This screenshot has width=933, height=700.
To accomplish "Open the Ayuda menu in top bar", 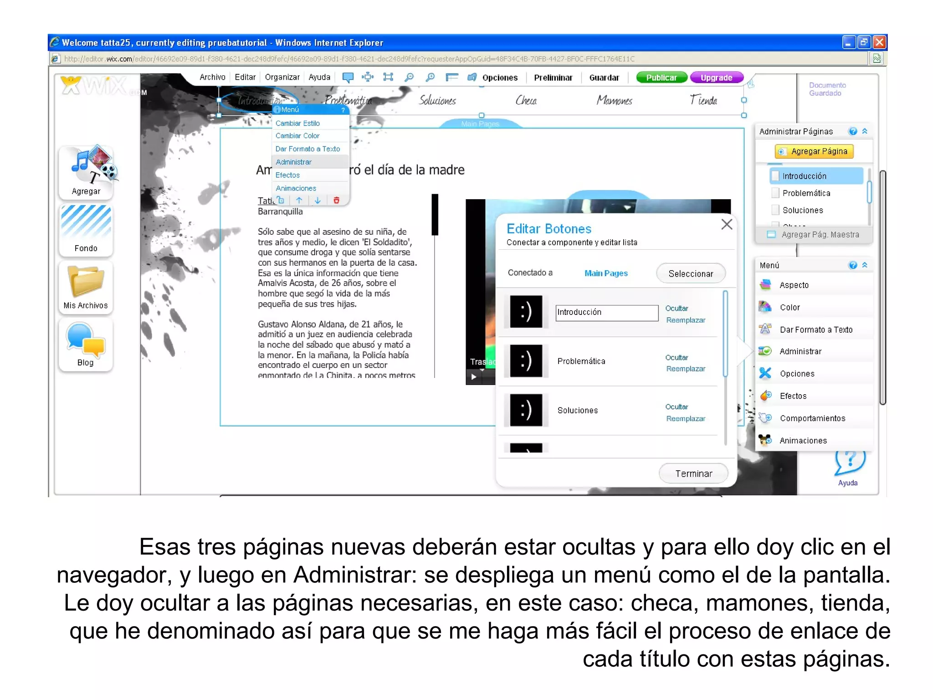I will click(319, 77).
